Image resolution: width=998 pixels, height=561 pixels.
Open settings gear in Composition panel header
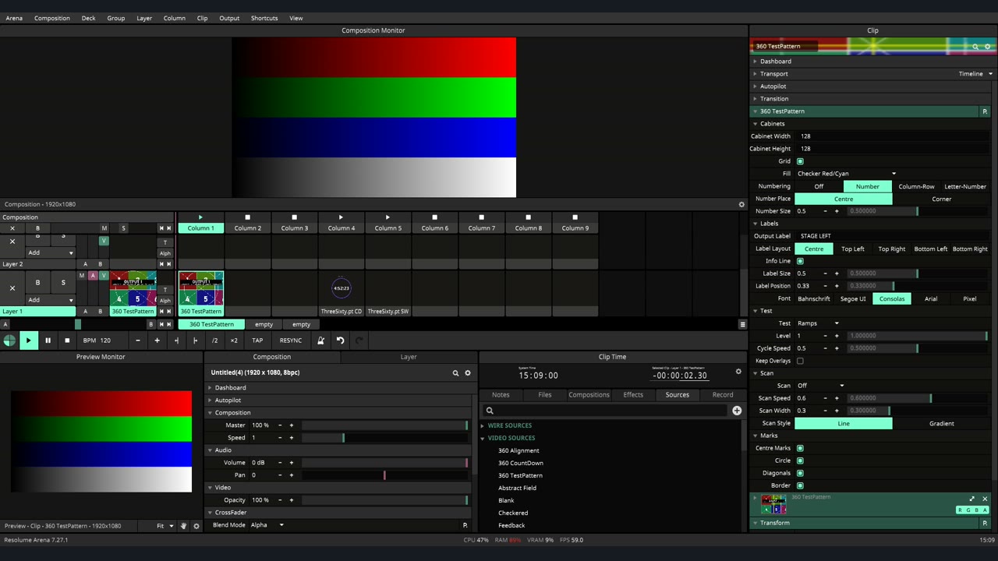468,373
